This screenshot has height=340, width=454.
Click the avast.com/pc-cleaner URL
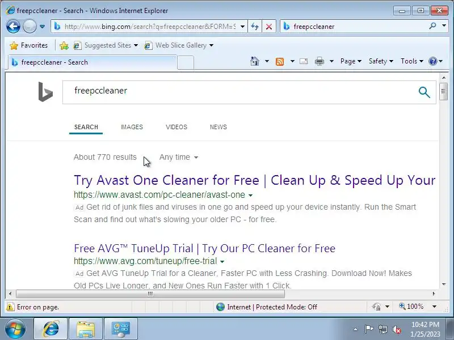point(159,195)
